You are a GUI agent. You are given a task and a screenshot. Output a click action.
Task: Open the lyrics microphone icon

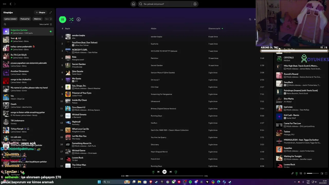[292, 173]
